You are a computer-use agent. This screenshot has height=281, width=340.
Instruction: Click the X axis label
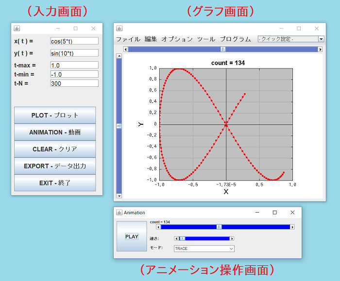click(226, 192)
